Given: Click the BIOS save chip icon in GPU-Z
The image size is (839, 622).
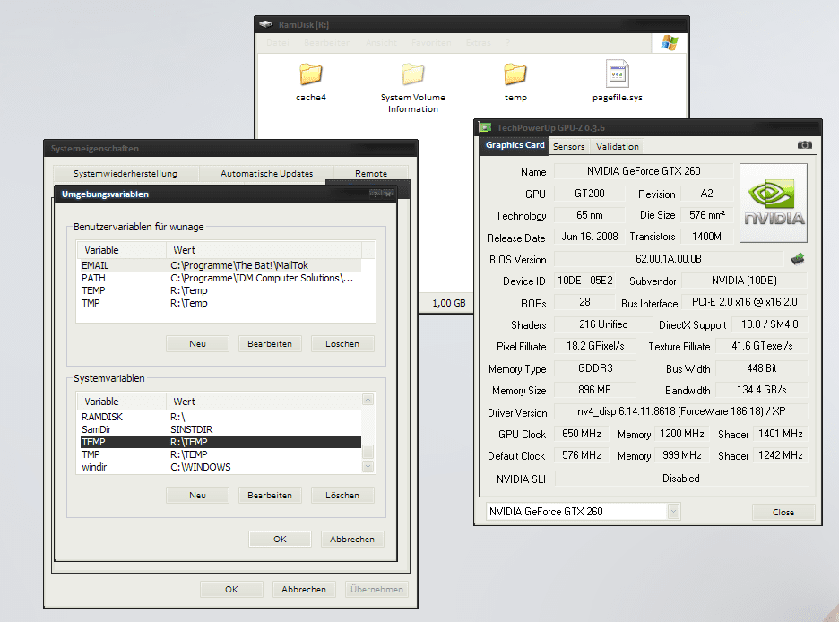Looking at the screenshot, I should point(798,259).
